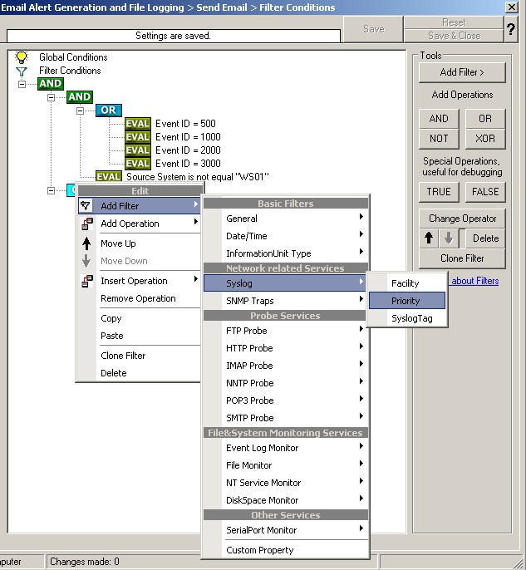Click the Add Filter > button in Tools
This screenshot has width=526, height=570.
coord(462,72)
